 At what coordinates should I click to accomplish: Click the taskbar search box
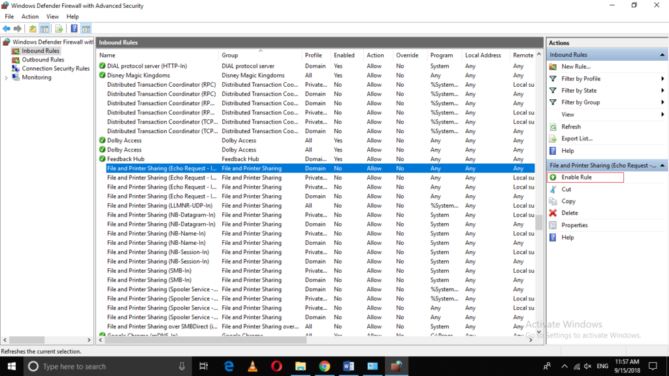click(106, 366)
